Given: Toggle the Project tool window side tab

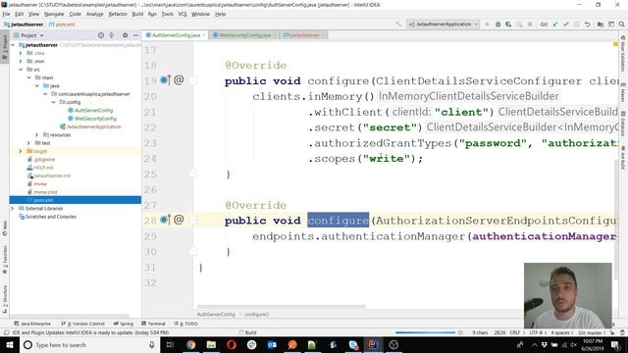Looking at the screenshot, I should (5, 47).
